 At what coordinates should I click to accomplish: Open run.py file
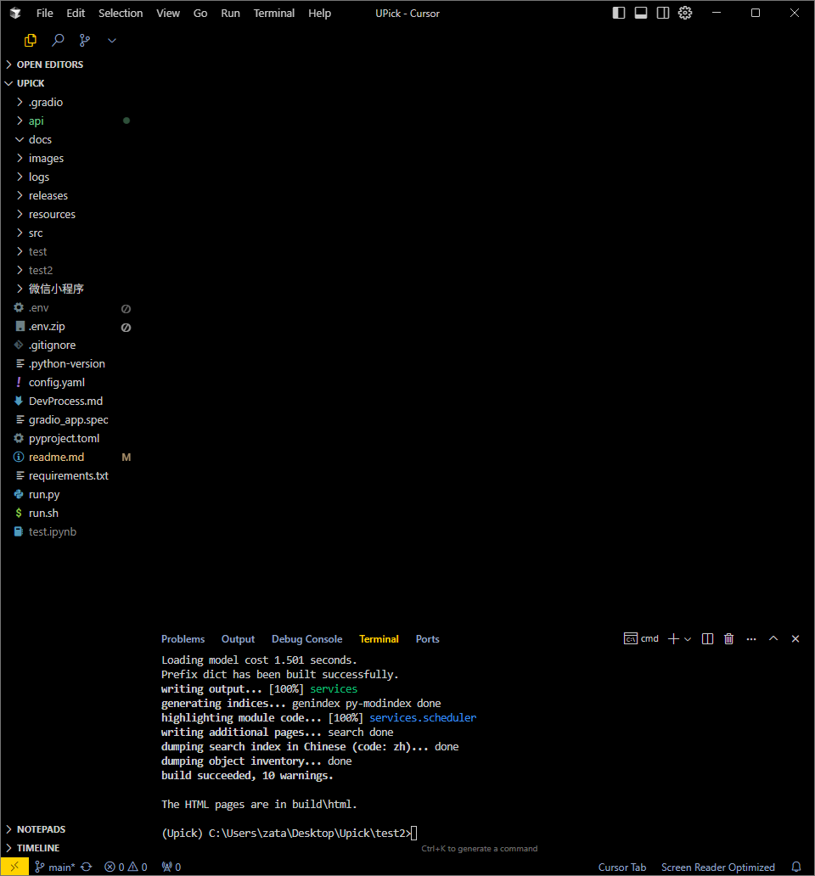(68, 494)
